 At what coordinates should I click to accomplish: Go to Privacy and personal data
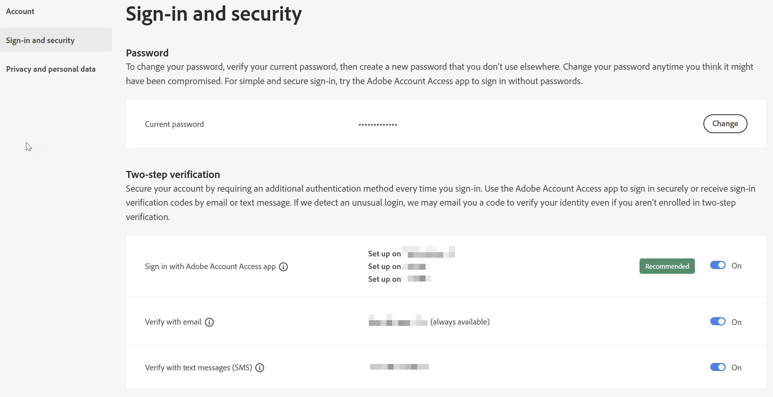(x=51, y=69)
